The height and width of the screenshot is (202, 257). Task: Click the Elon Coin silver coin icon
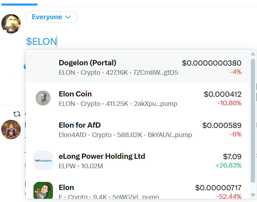point(43,98)
